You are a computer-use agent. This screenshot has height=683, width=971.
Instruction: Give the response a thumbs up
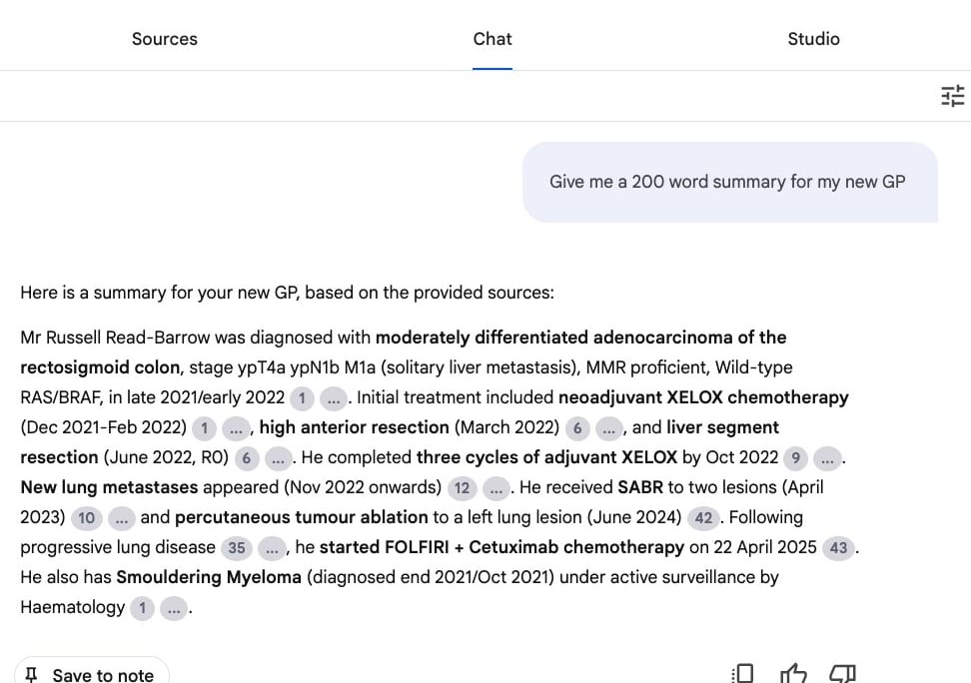point(793,674)
